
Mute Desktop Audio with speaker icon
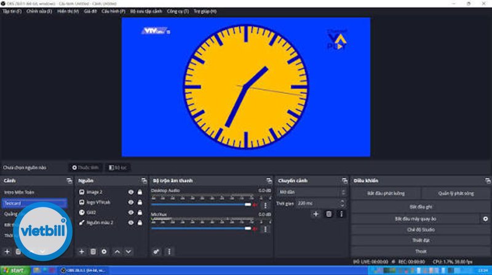255,205
